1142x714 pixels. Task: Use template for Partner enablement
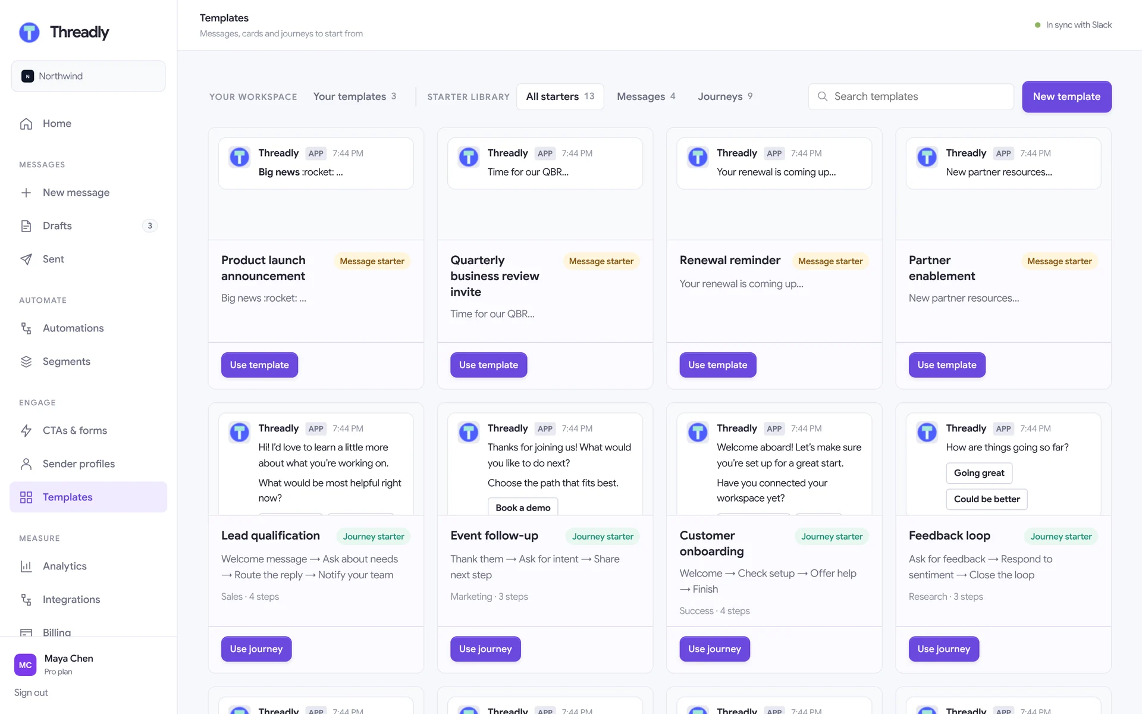coord(947,365)
